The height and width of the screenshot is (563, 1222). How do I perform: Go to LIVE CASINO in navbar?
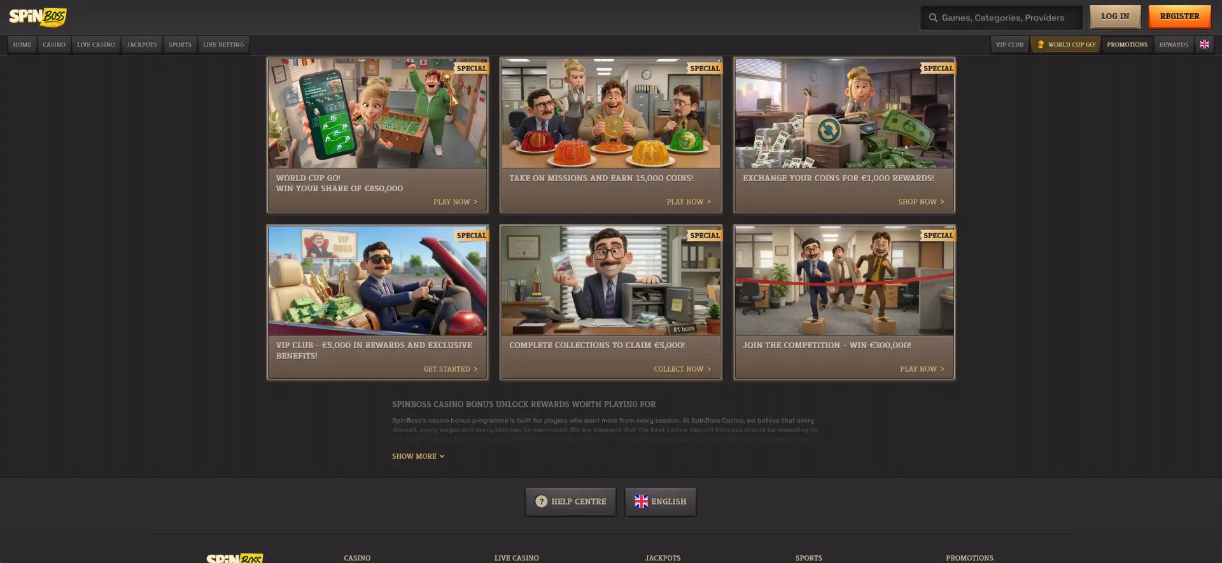tap(96, 44)
